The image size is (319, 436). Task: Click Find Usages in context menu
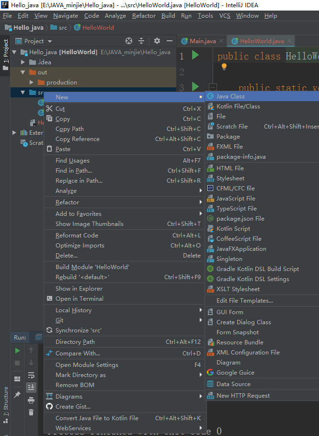125,160
